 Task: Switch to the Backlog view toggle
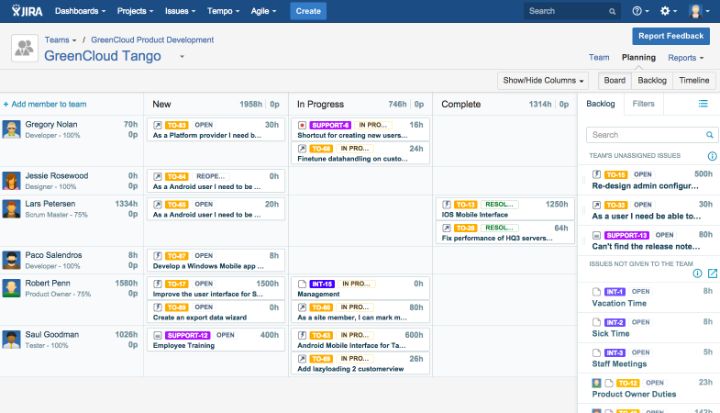(651, 81)
